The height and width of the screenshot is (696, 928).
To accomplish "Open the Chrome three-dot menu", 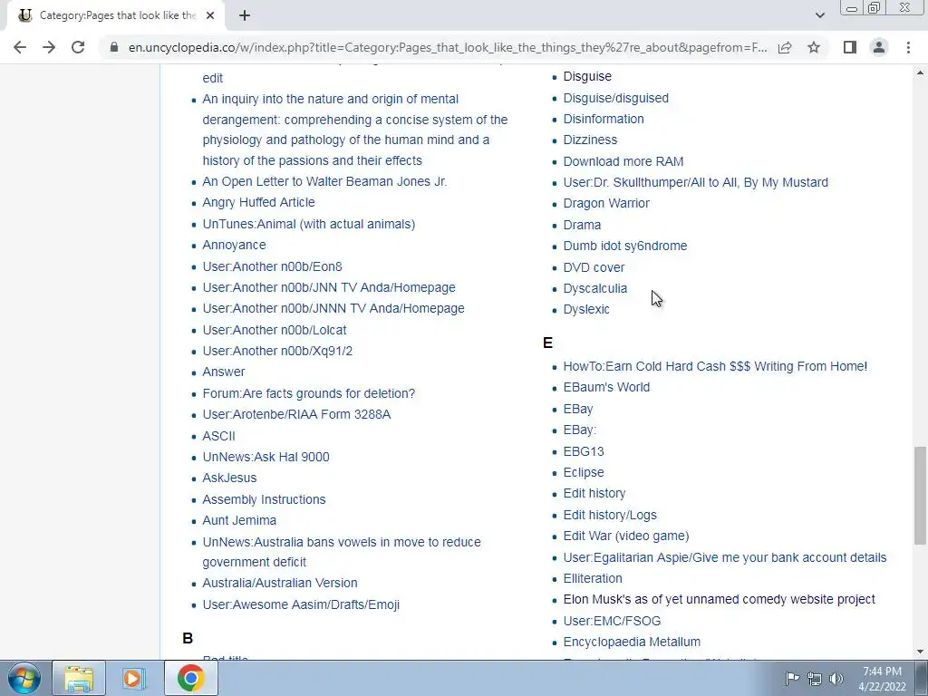I will coord(908,47).
